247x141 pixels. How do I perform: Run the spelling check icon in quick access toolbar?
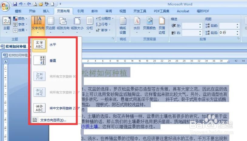47,4
